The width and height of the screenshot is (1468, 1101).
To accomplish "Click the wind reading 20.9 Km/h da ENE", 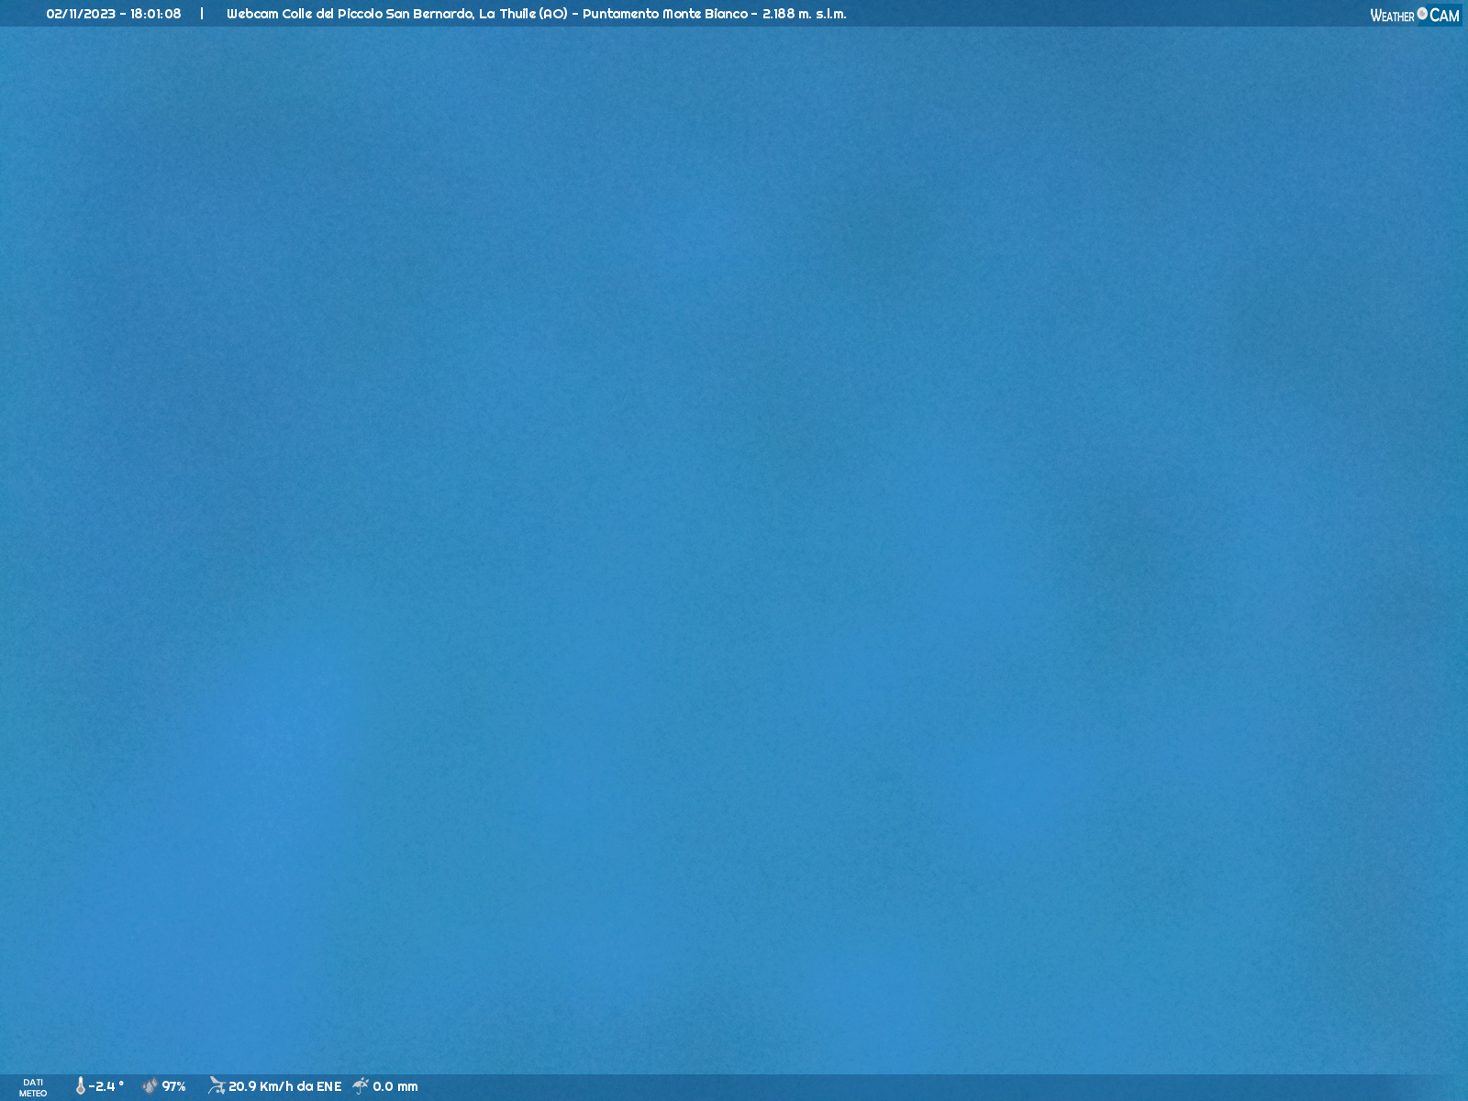I will point(285,1086).
